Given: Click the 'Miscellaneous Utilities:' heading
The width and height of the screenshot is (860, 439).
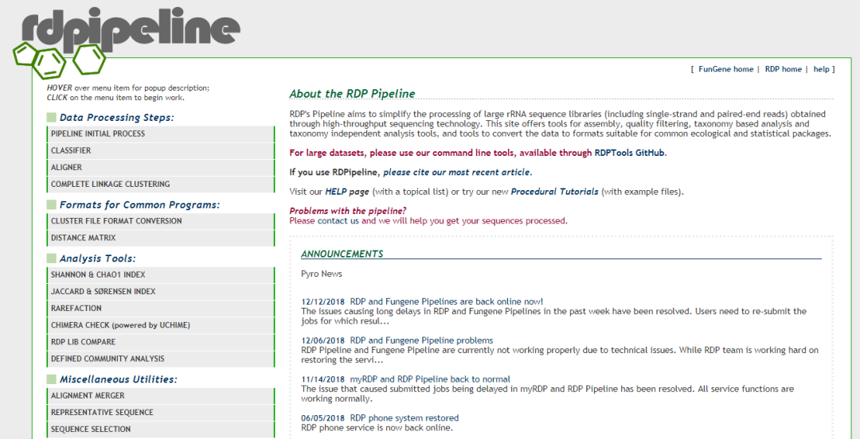Looking at the screenshot, I should click(x=119, y=379).
